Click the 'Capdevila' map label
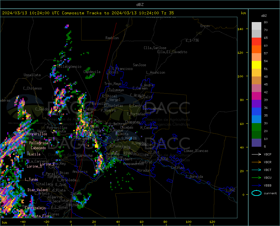The height and width of the screenshot is (226, 280). coord(92,72)
